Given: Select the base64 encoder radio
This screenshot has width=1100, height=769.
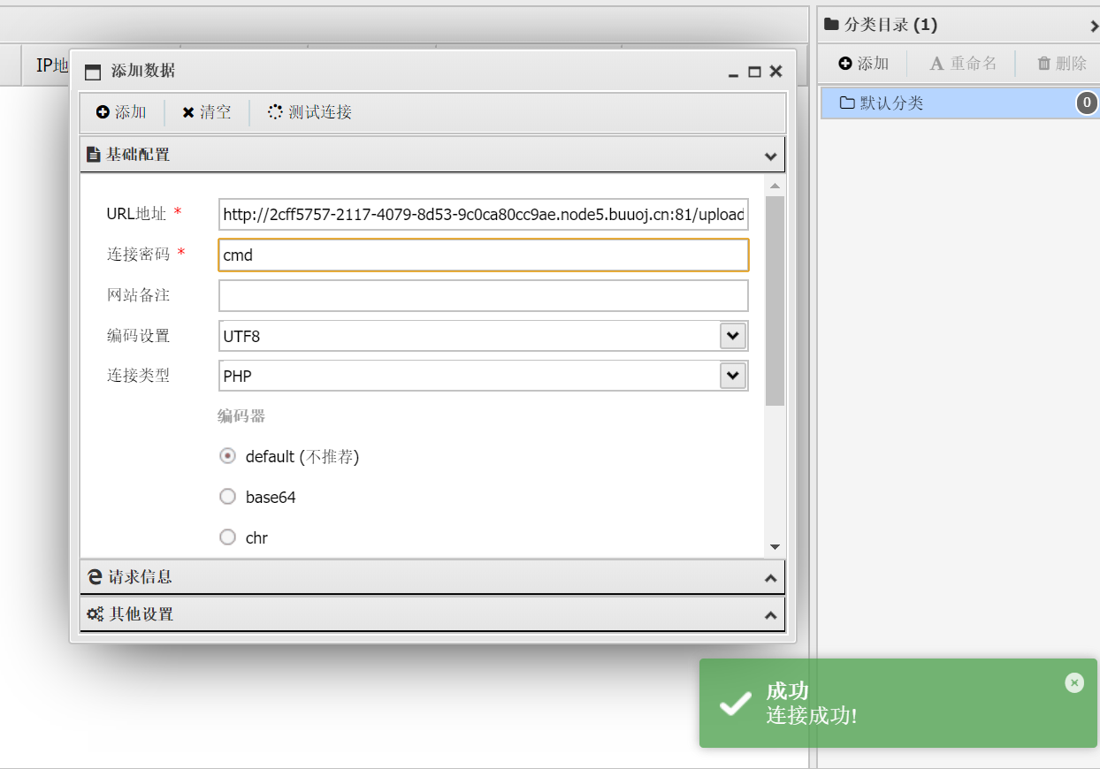Looking at the screenshot, I should [227, 497].
